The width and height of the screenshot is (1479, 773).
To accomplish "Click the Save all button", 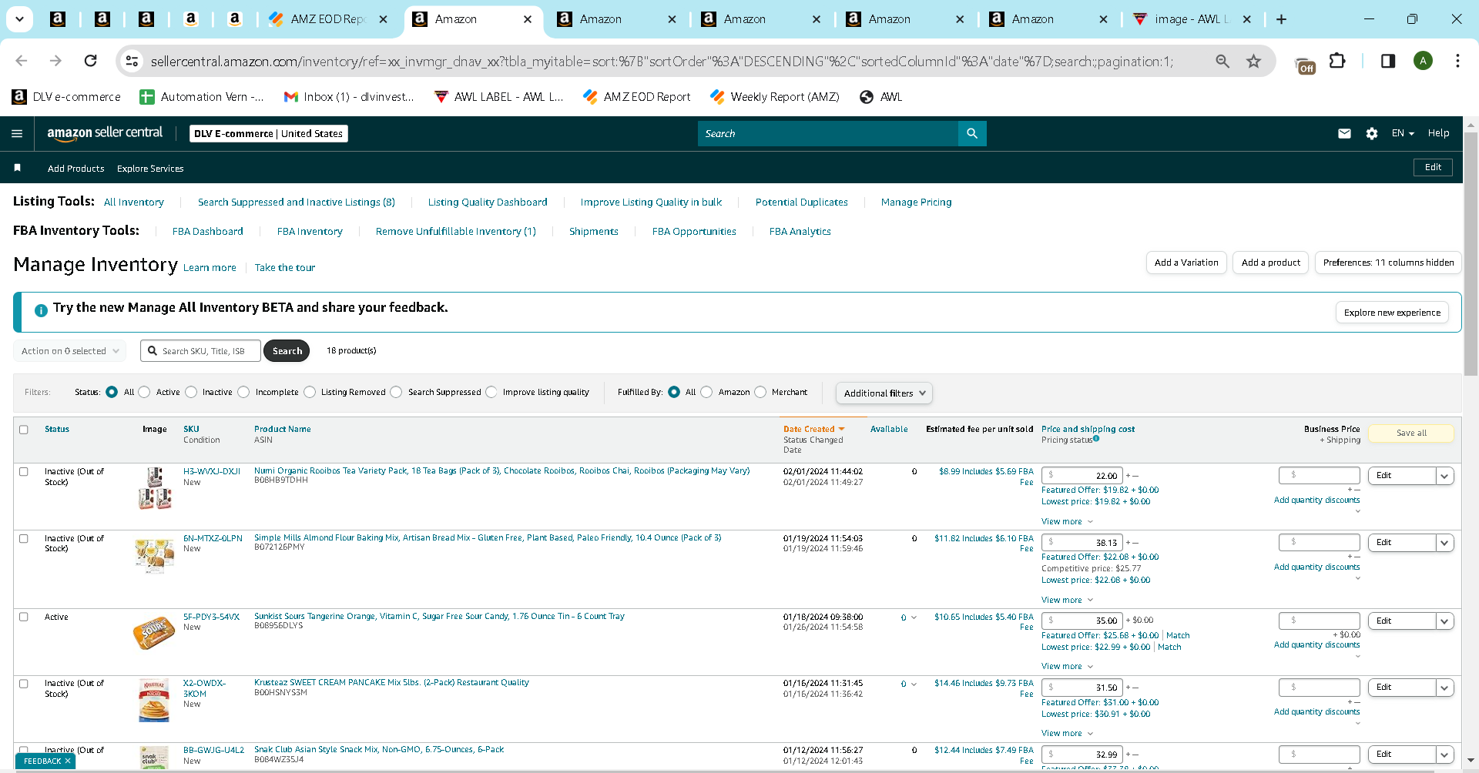I will click(1411, 433).
